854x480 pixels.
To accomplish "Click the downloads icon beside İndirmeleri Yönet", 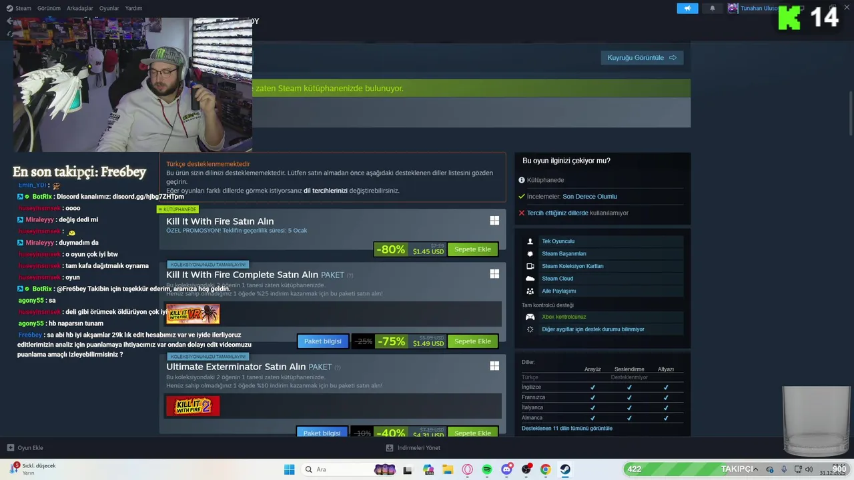I will point(390,448).
